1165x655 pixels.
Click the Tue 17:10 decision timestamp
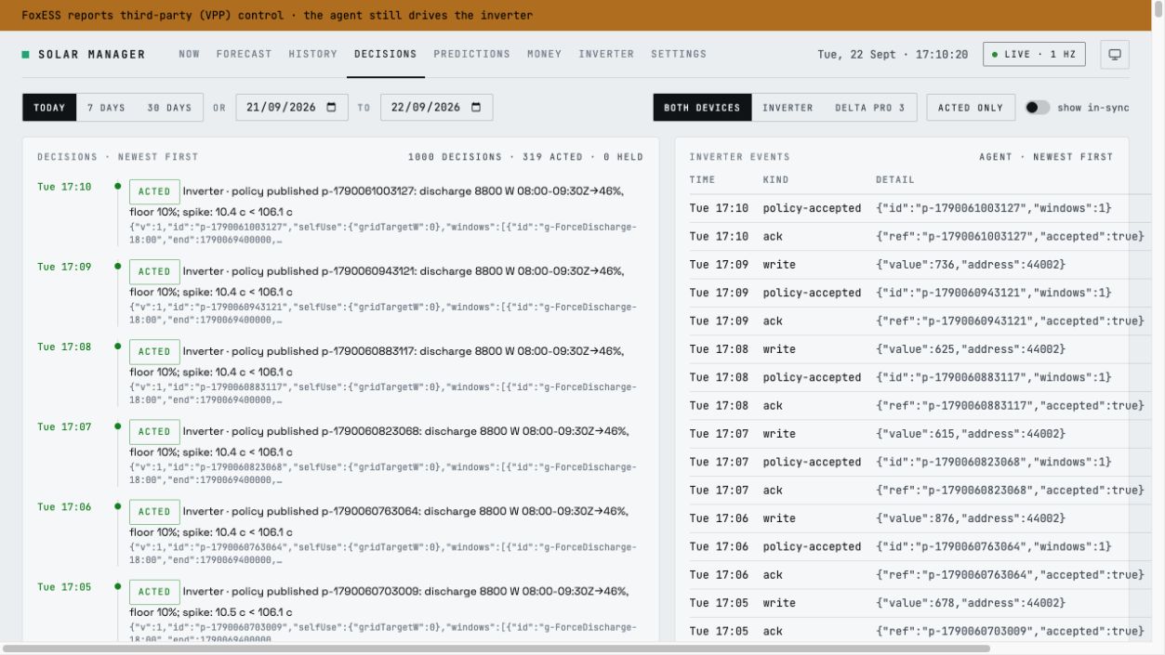(x=64, y=187)
